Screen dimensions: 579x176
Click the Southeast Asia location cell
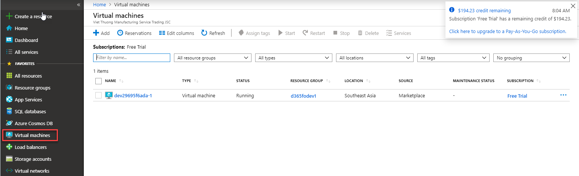pos(360,95)
